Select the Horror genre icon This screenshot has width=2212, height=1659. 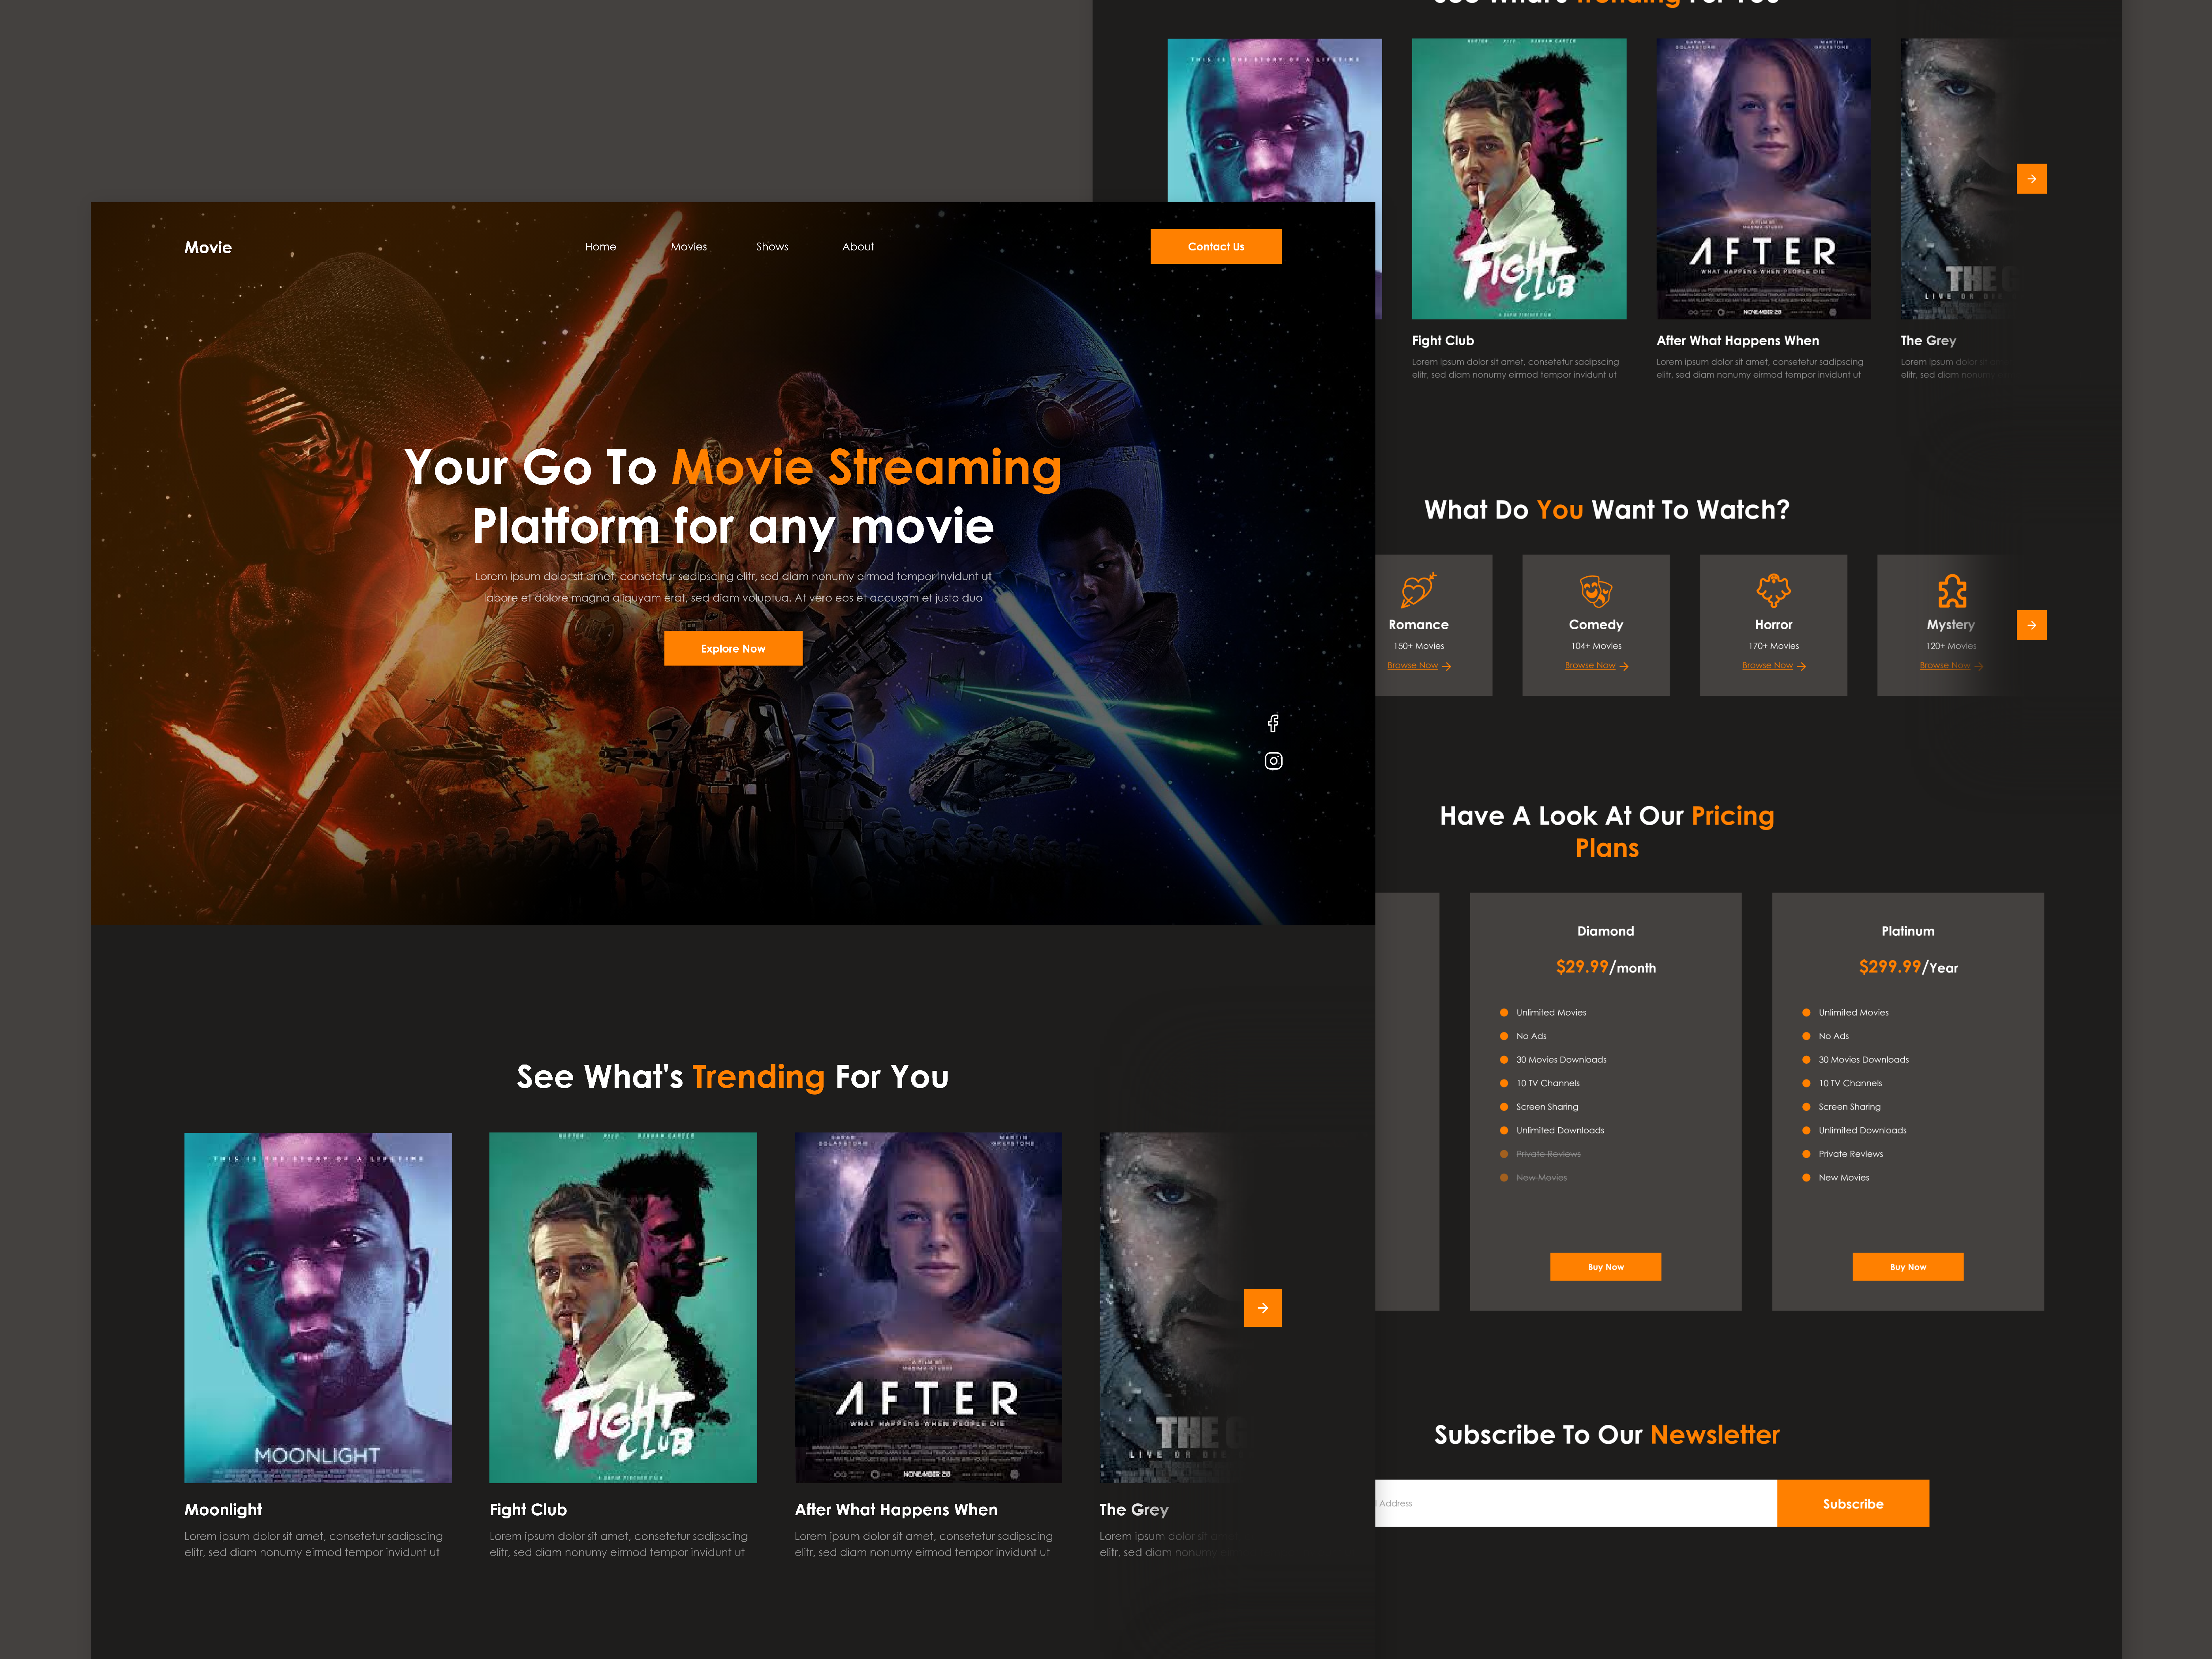point(1773,590)
